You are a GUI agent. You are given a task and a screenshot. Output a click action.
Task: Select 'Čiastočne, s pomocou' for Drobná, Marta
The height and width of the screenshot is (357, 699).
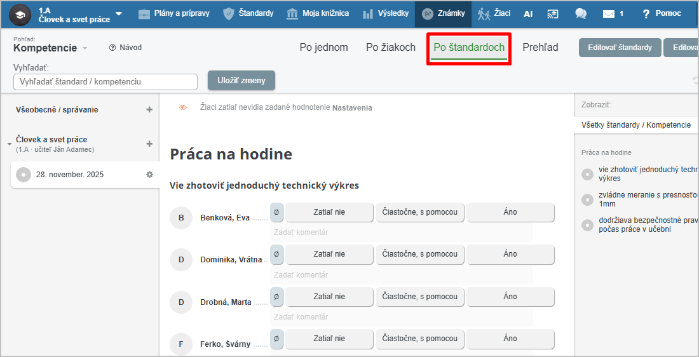click(419, 297)
